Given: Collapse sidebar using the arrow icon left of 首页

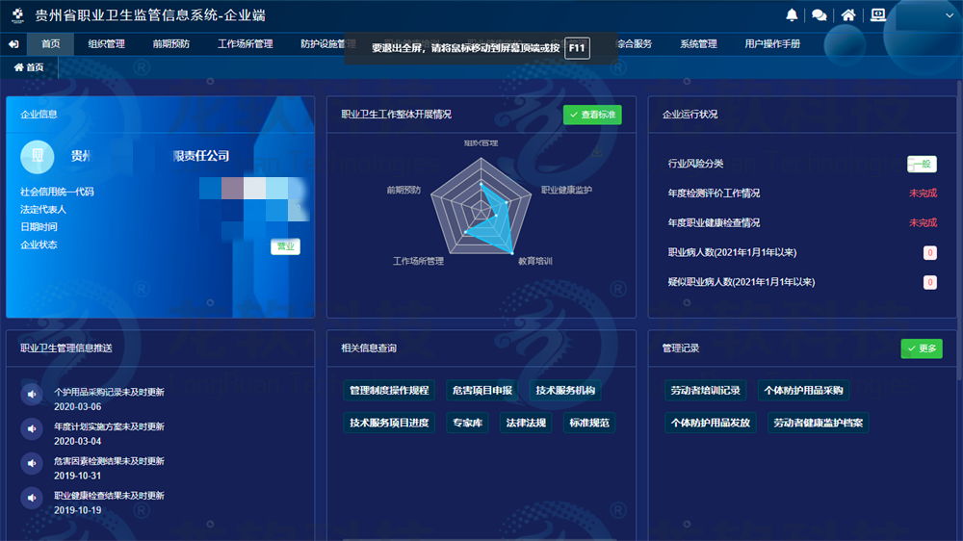Looking at the screenshot, I should (x=13, y=44).
